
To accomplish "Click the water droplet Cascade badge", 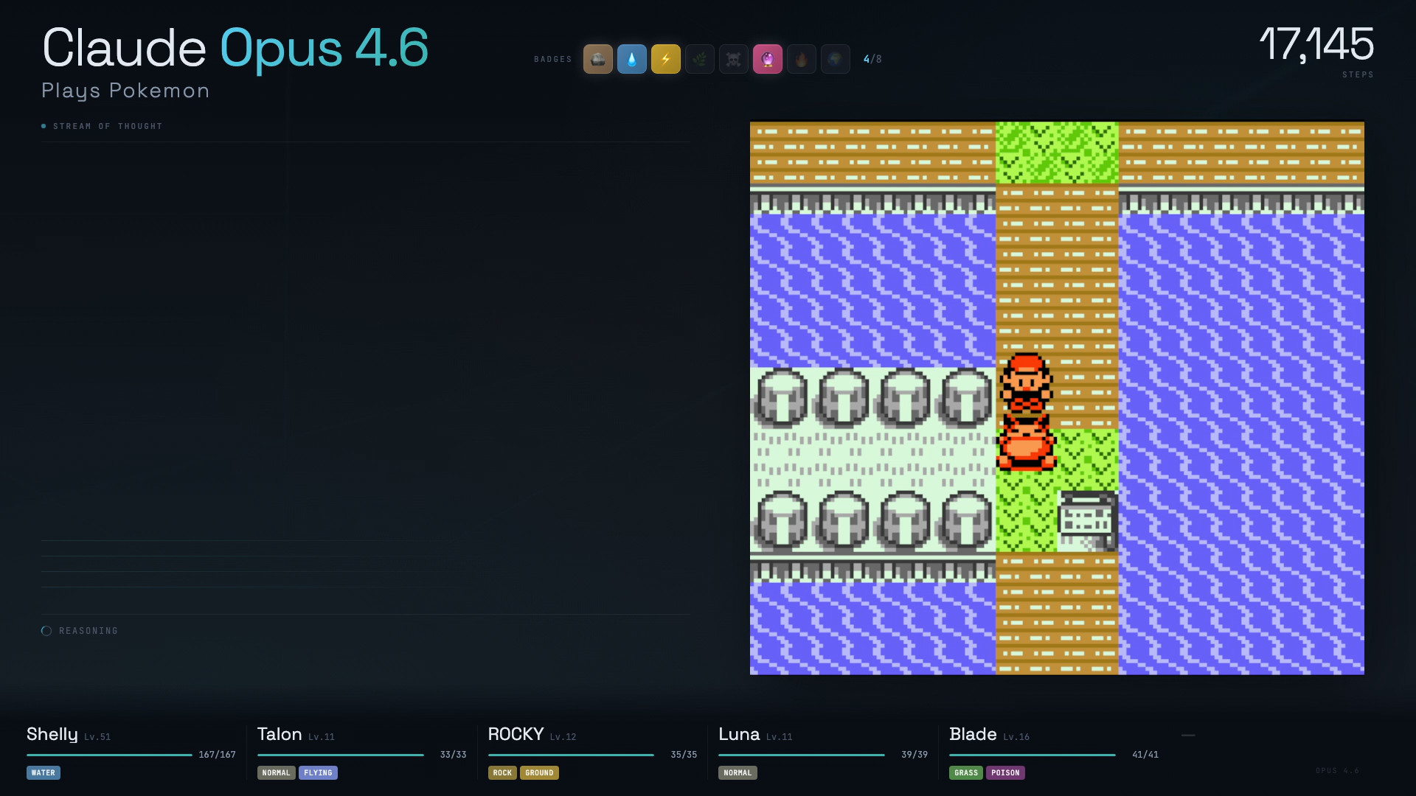I will tap(631, 59).
